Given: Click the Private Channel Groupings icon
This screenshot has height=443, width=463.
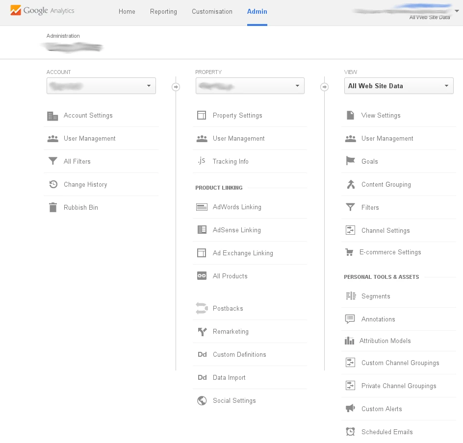Looking at the screenshot, I should pyautogui.click(x=351, y=385).
